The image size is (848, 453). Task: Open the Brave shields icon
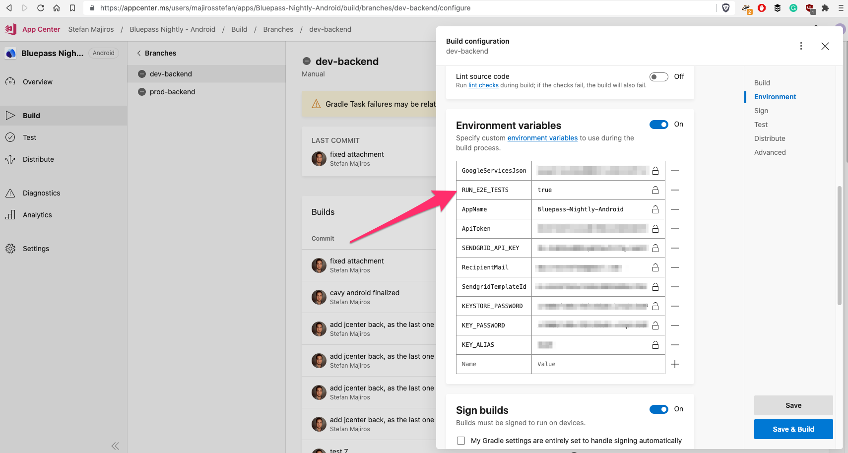pos(726,8)
